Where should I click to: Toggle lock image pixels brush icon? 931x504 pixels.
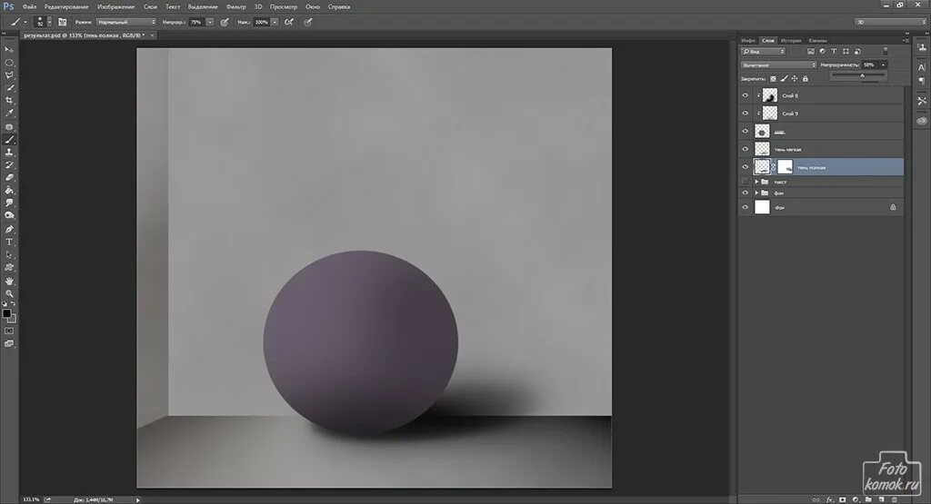(784, 78)
